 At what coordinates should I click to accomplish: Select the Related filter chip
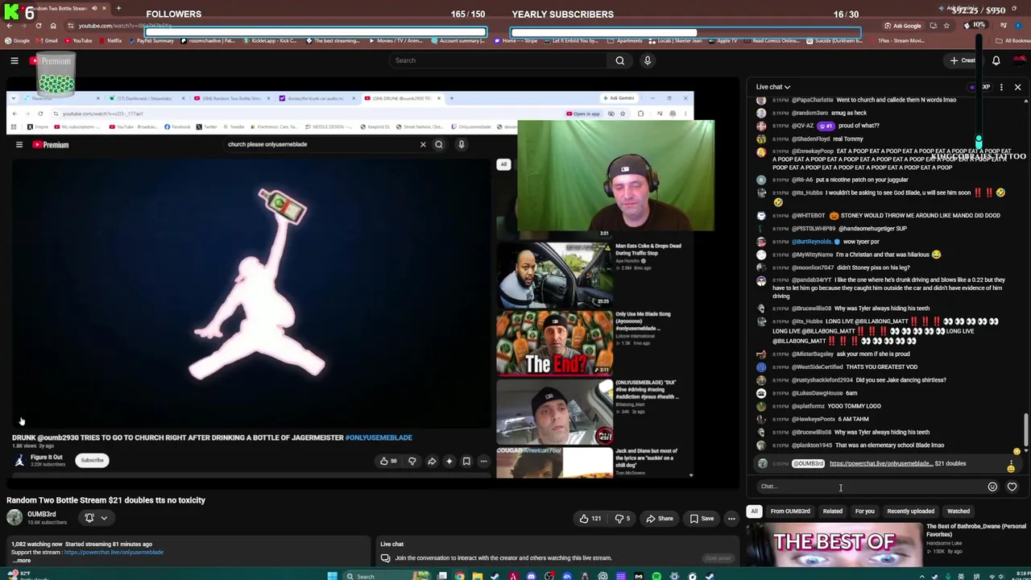(x=833, y=512)
